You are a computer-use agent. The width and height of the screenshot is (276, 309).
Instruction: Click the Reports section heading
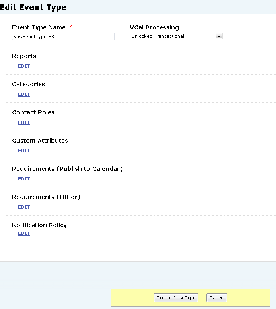click(24, 56)
